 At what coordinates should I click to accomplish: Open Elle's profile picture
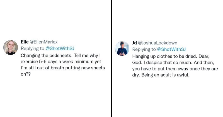click(x=11, y=47)
